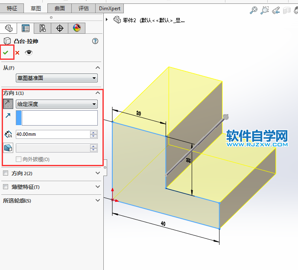Confirm extrude with green checkmark
Image resolution: width=298 pixels, height=270 pixels.
click(6, 53)
